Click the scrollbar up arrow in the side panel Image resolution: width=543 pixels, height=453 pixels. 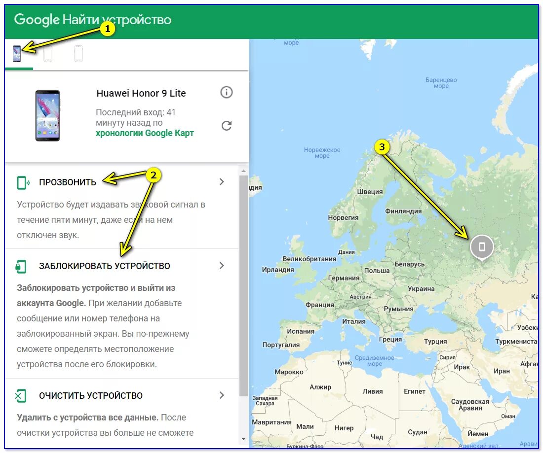243,171
